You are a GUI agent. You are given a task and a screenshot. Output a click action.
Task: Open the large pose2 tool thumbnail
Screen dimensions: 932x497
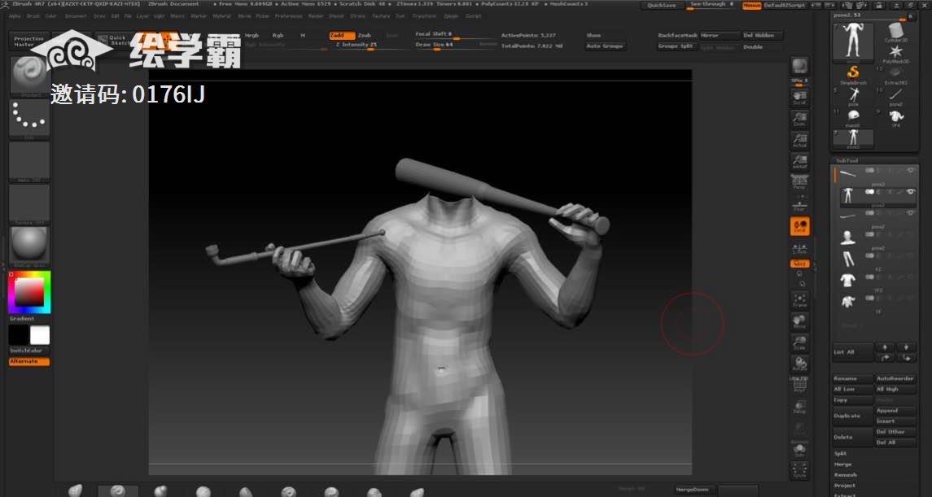tap(853, 43)
